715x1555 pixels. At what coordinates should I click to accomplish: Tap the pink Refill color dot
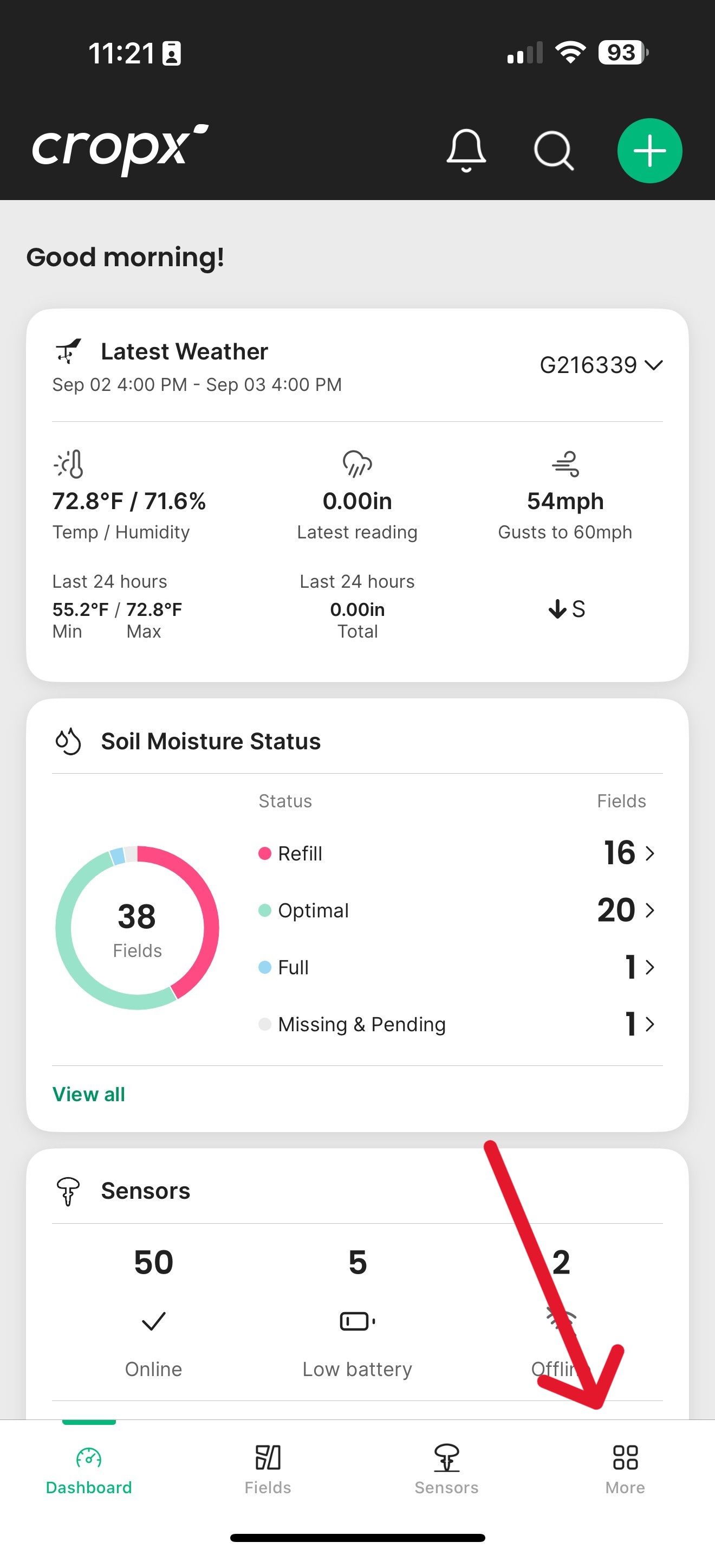point(265,853)
